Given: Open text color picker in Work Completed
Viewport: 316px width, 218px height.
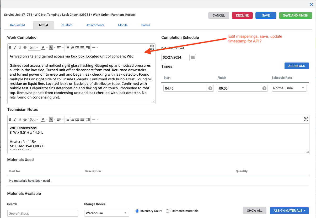Looking at the screenshot, I should pos(43,48).
